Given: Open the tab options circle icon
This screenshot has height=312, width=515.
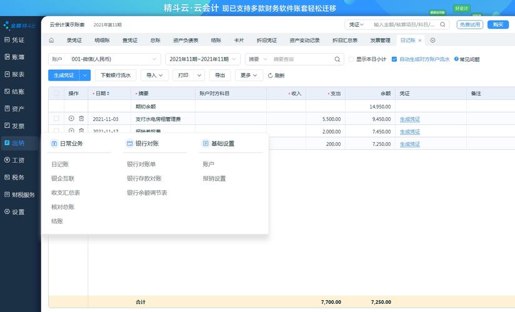Looking at the screenshot, I should coord(433,40).
